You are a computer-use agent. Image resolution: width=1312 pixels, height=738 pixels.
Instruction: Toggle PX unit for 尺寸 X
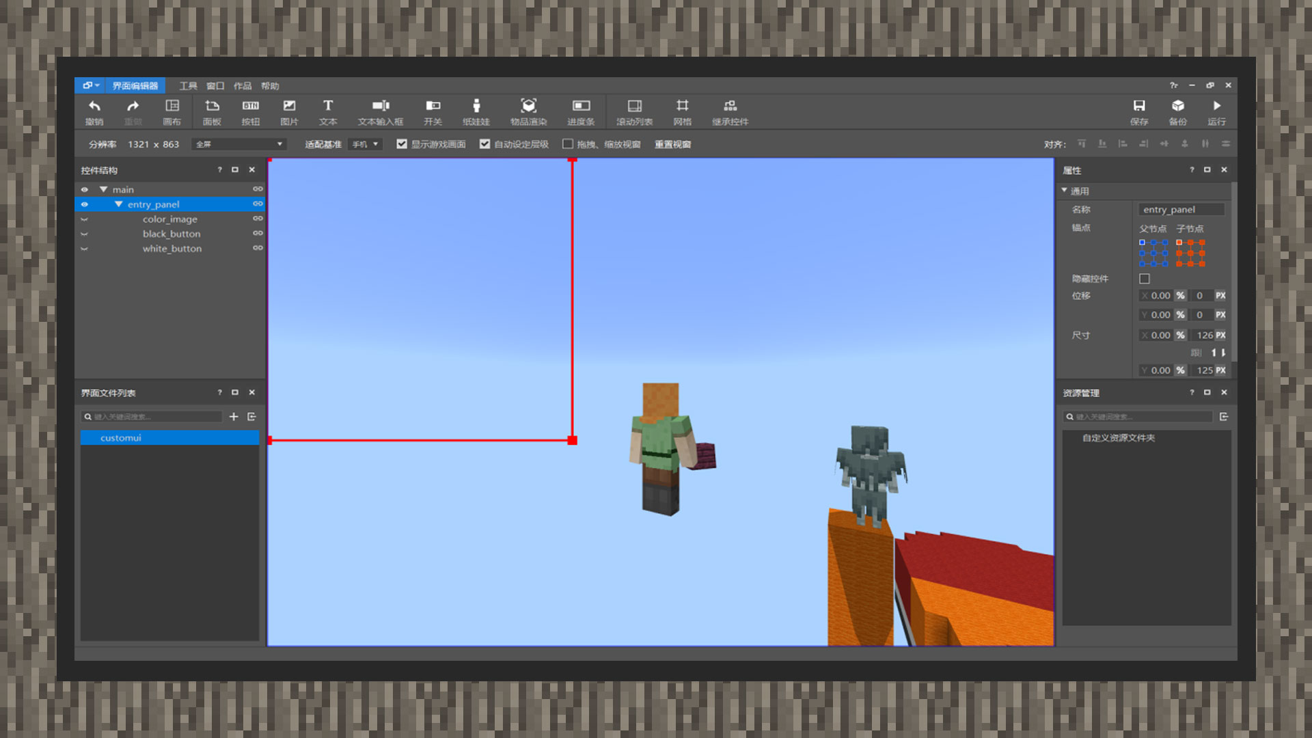click(x=1220, y=336)
